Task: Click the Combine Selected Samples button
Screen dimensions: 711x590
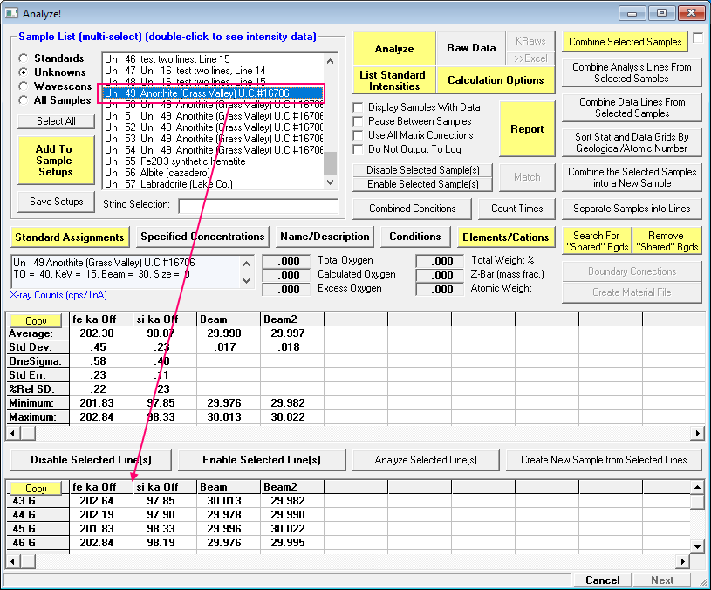Action: point(625,42)
